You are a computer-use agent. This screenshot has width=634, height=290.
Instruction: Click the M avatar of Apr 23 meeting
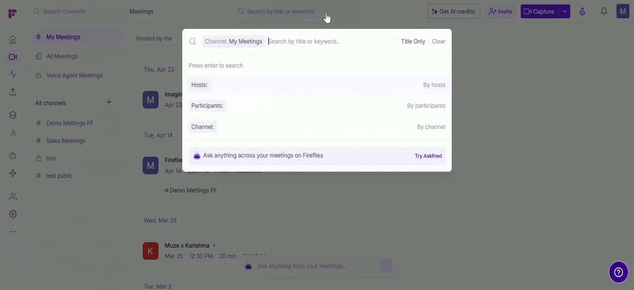pos(151,100)
